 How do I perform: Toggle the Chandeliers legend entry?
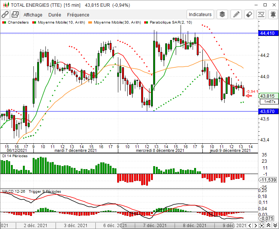(x=15, y=22)
